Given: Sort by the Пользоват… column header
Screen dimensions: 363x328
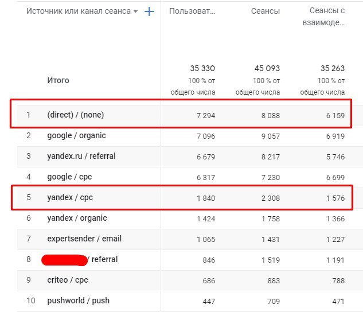Looking at the screenshot, I should [192, 11].
